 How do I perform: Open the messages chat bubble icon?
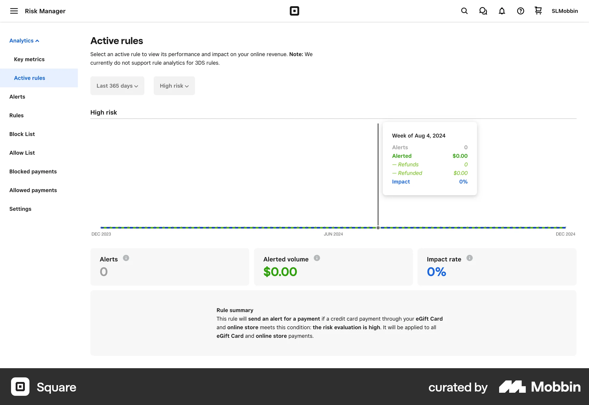point(483,11)
